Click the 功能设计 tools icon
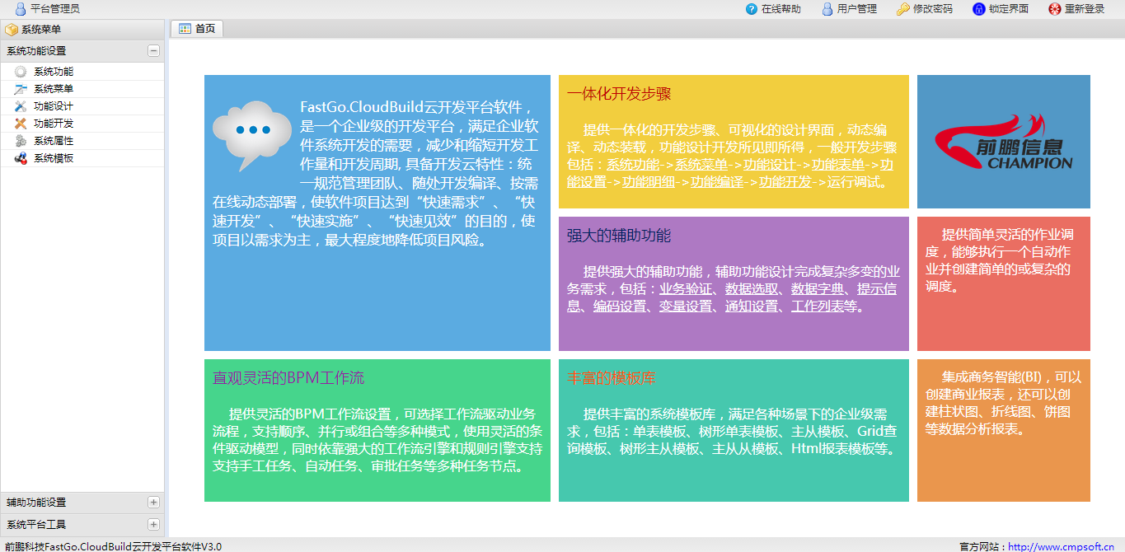 click(21, 106)
